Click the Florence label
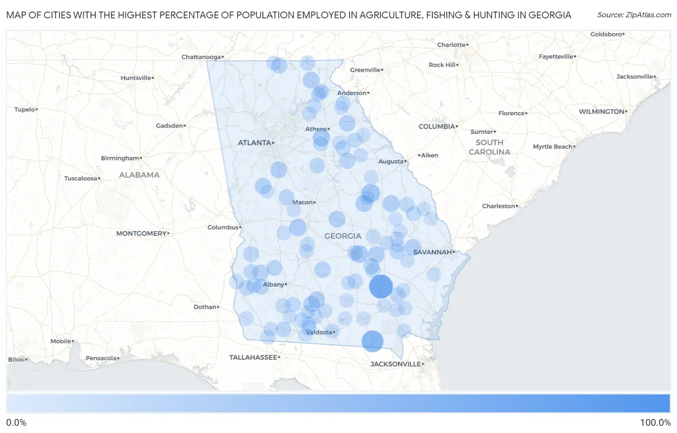 (x=511, y=113)
